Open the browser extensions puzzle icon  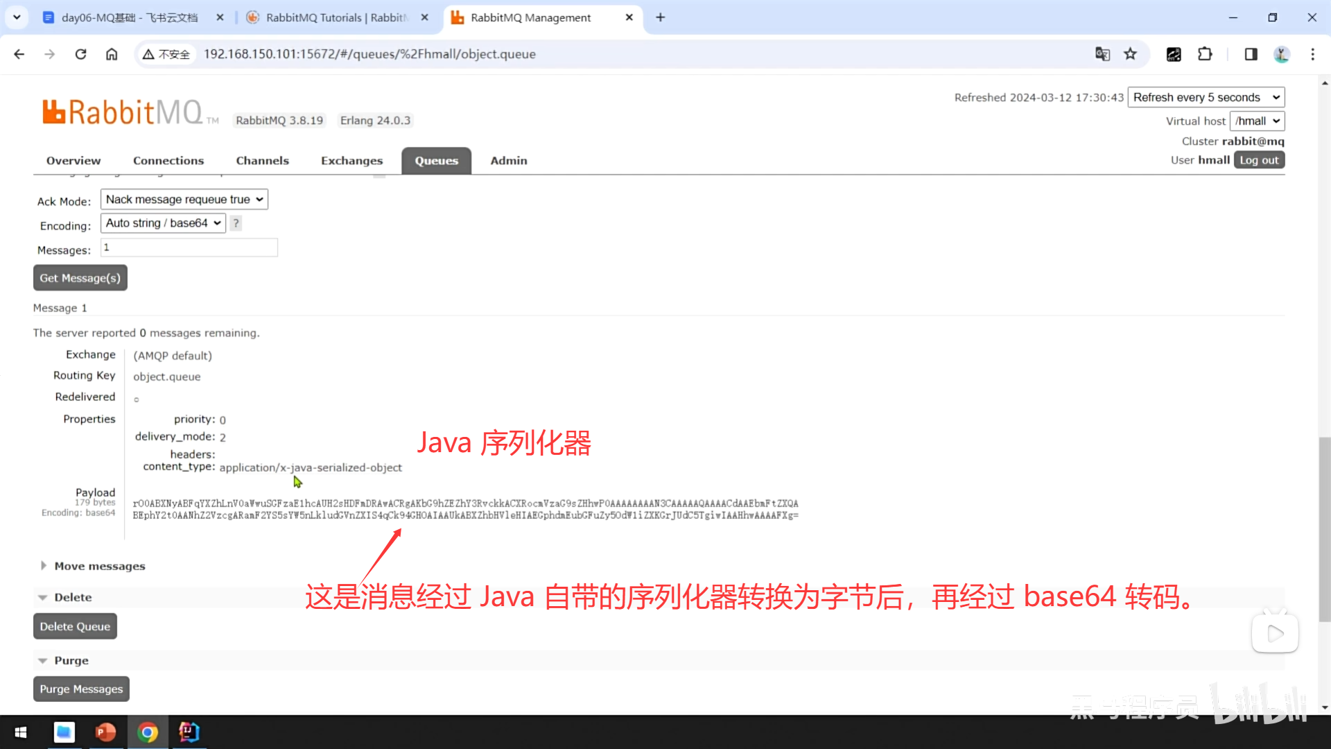[1205, 54]
